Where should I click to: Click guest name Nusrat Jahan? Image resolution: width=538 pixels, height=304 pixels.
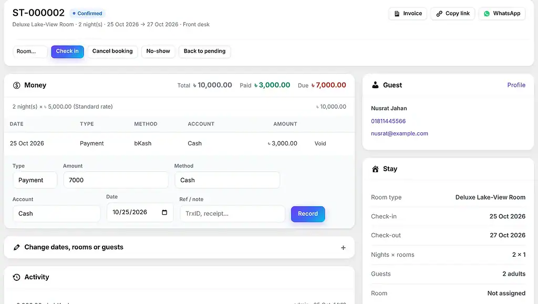coord(389,108)
